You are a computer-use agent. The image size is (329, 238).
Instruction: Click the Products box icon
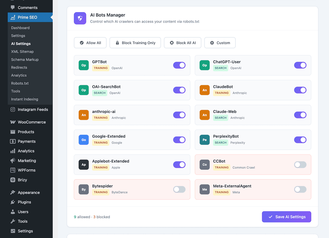click(x=13, y=132)
